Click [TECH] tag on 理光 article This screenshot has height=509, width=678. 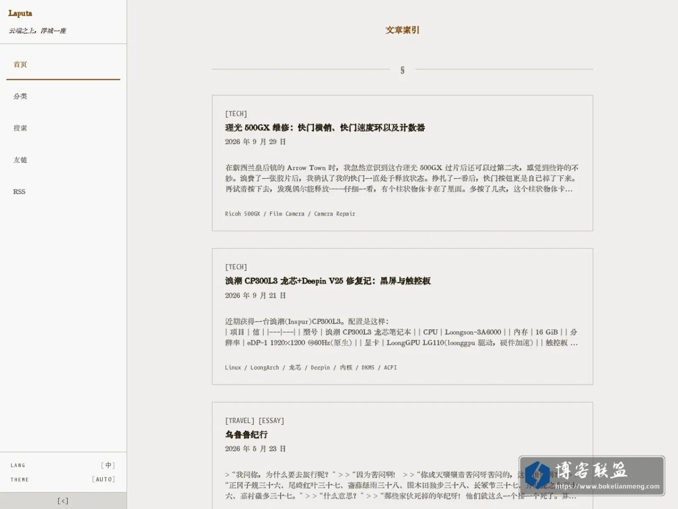(x=236, y=114)
